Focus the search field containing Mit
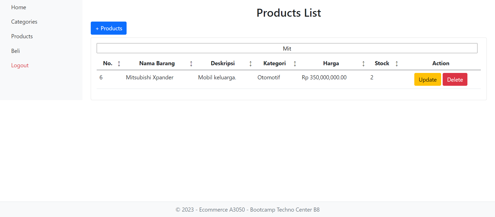495x217 pixels. pyautogui.click(x=287, y=48)
